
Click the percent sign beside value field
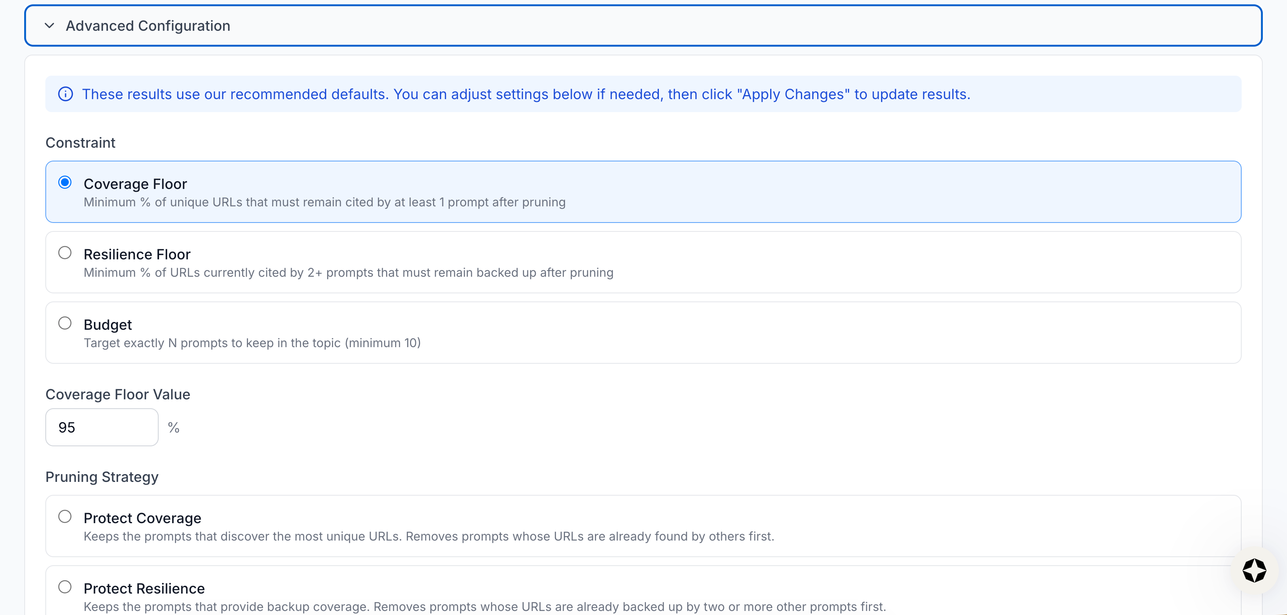tap(173, 428)
